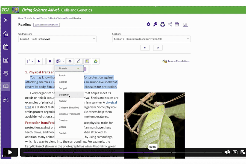Select Catalan in language list

69,101
